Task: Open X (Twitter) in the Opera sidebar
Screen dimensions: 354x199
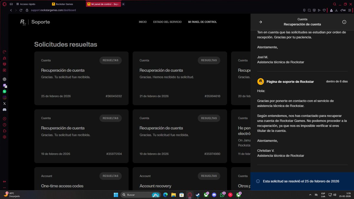Action: [x=4, y=103]
